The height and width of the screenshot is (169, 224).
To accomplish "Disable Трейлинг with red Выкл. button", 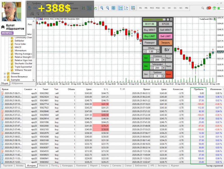I will 169,74.
